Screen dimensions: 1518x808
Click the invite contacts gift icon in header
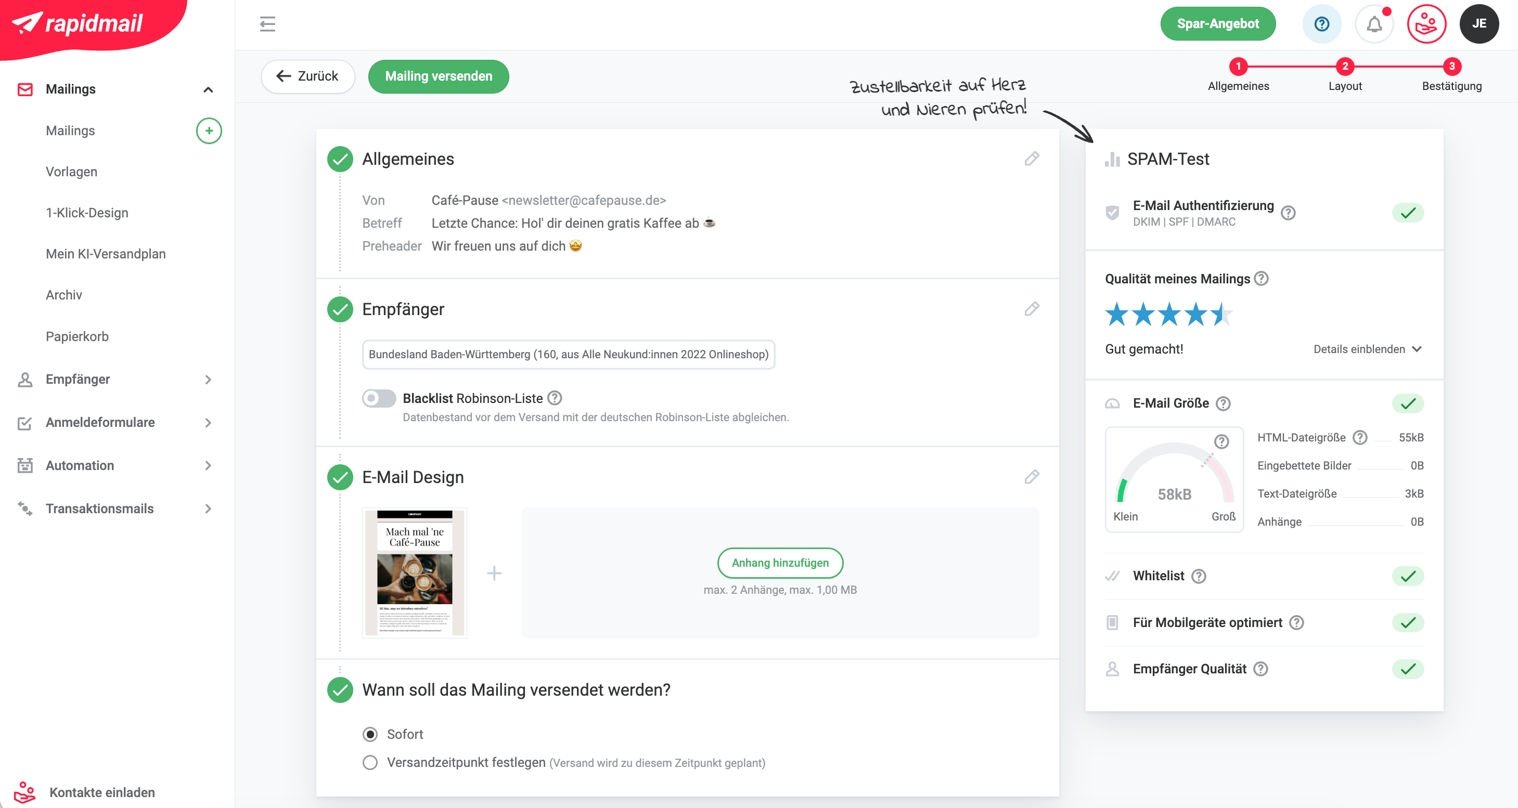coord(1426,24)
